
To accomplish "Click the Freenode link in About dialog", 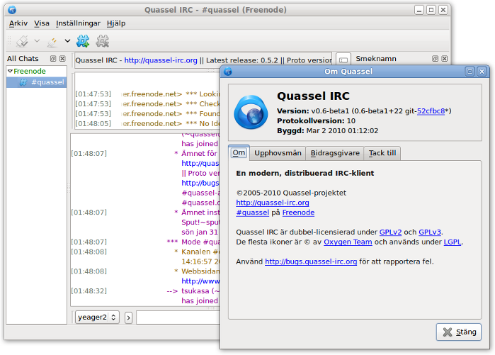I will 298,213.
